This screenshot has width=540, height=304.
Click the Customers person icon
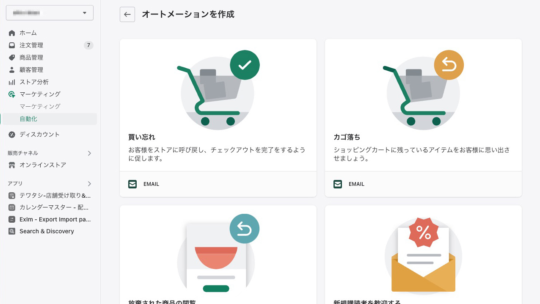(x=12, y=70)
